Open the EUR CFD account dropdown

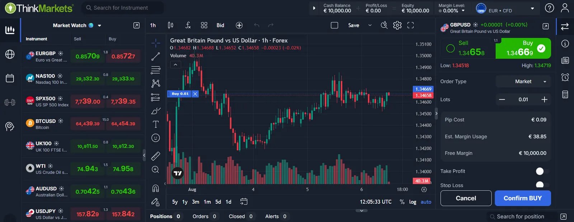tap(506, 8)
